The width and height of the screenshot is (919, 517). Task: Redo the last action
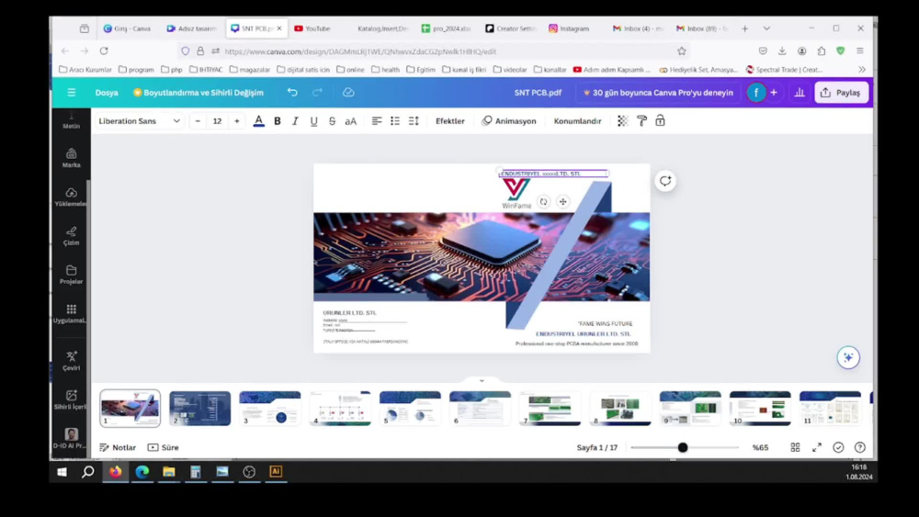click(x=318, y=93)
